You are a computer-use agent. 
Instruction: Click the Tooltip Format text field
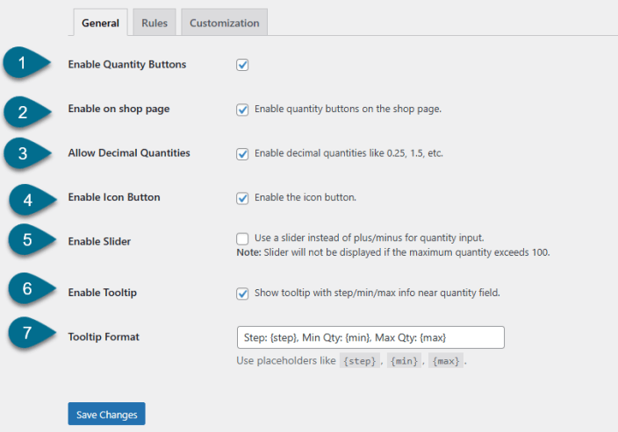370,337
